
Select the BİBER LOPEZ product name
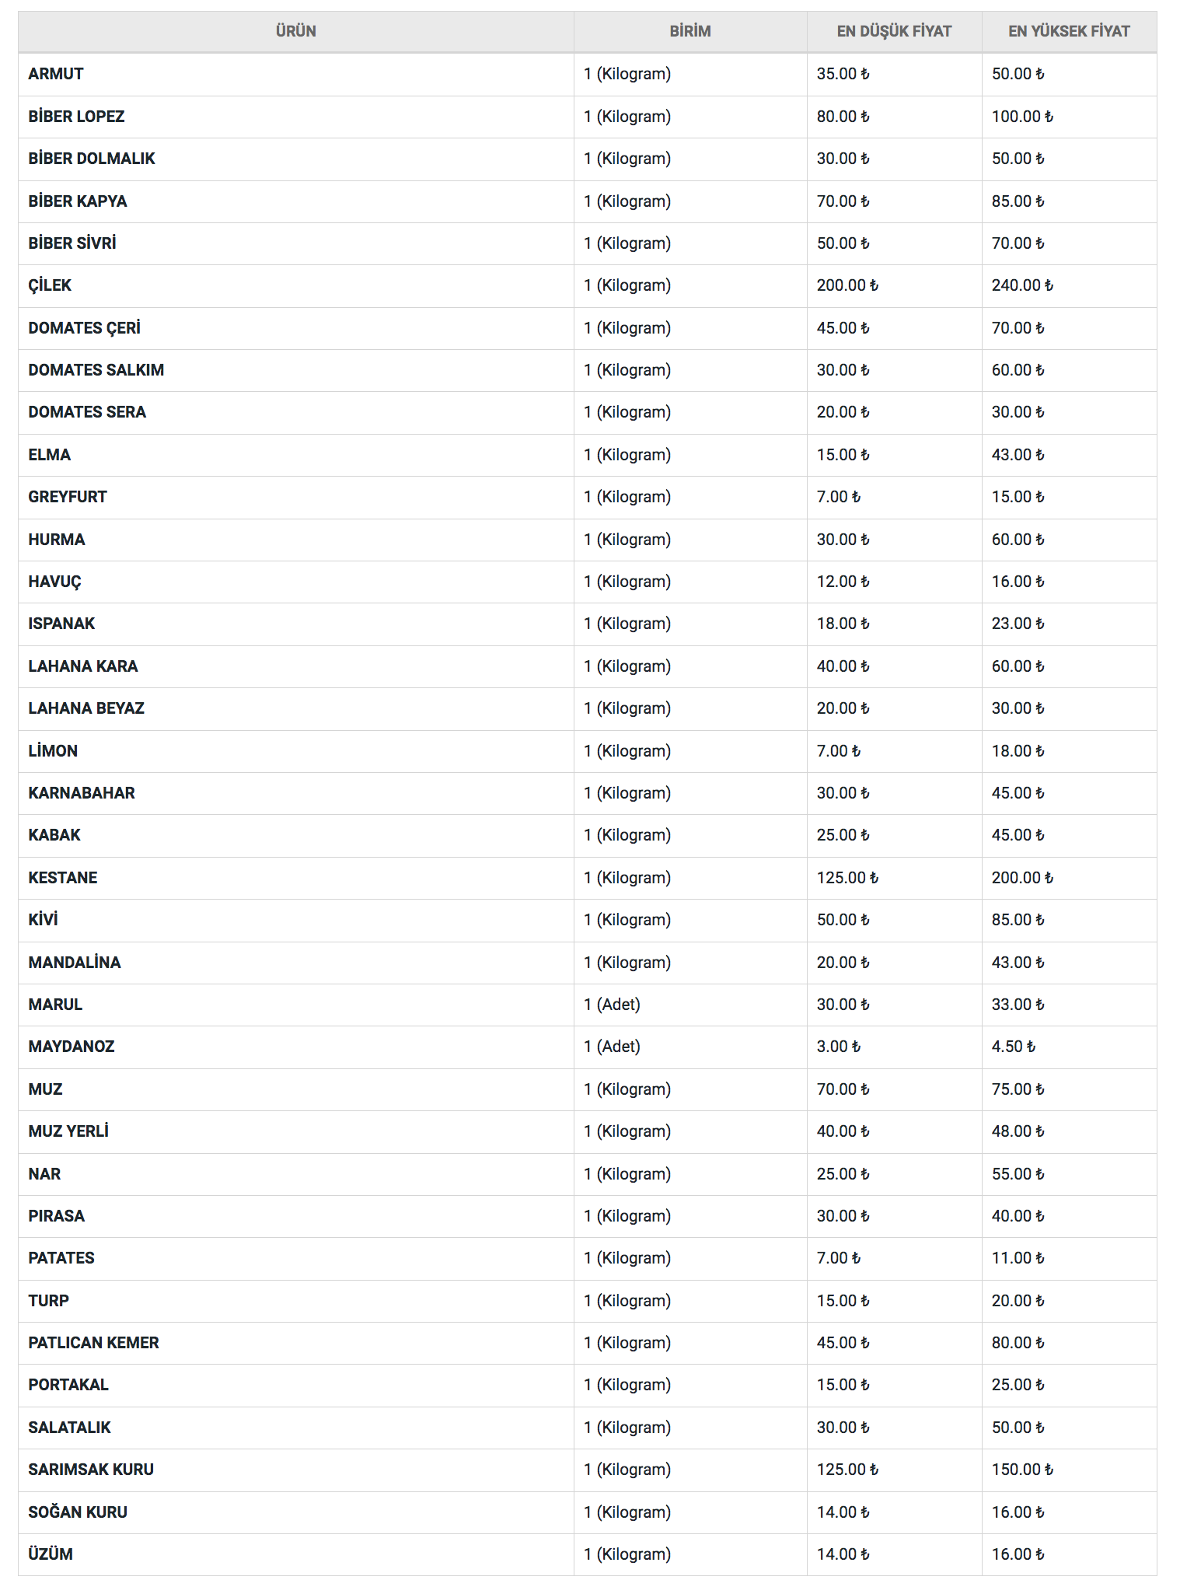coord(76,117)
